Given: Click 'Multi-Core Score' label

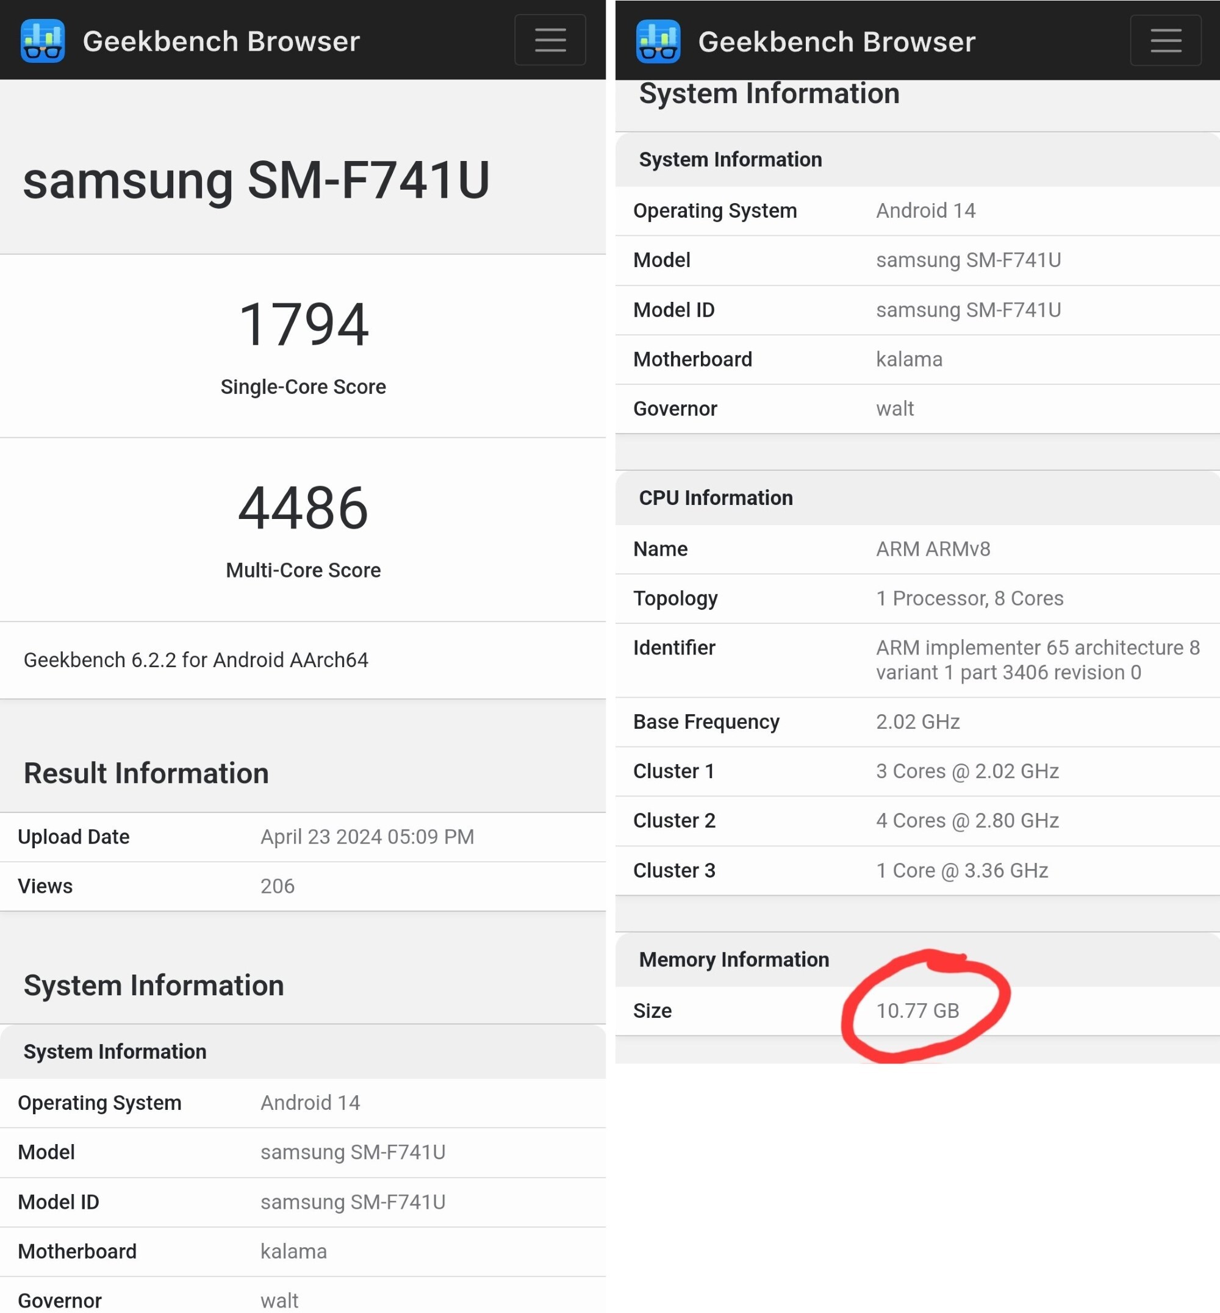Looking at the screenshot, I should pos(303,570).
